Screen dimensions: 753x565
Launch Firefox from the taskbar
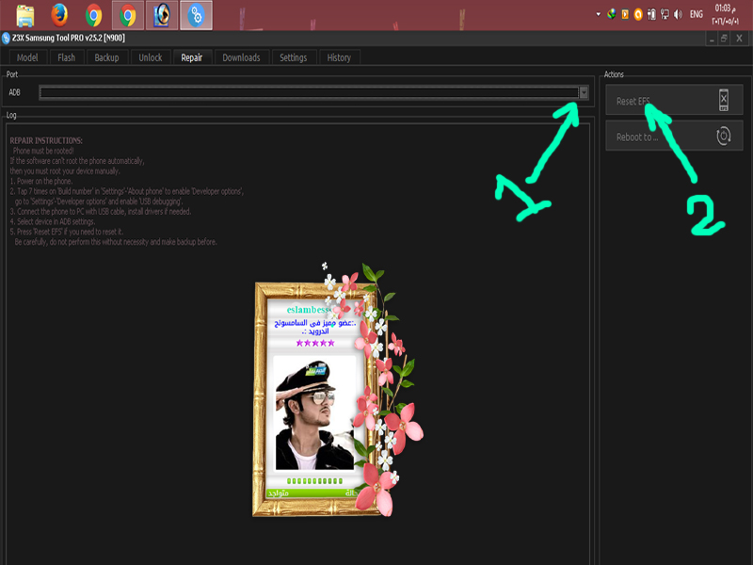pyautogui.click(x=59, y=15)
